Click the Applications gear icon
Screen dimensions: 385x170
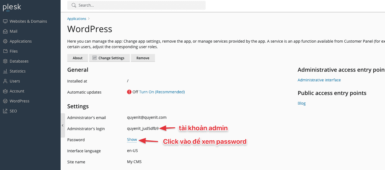pos(5,41)
